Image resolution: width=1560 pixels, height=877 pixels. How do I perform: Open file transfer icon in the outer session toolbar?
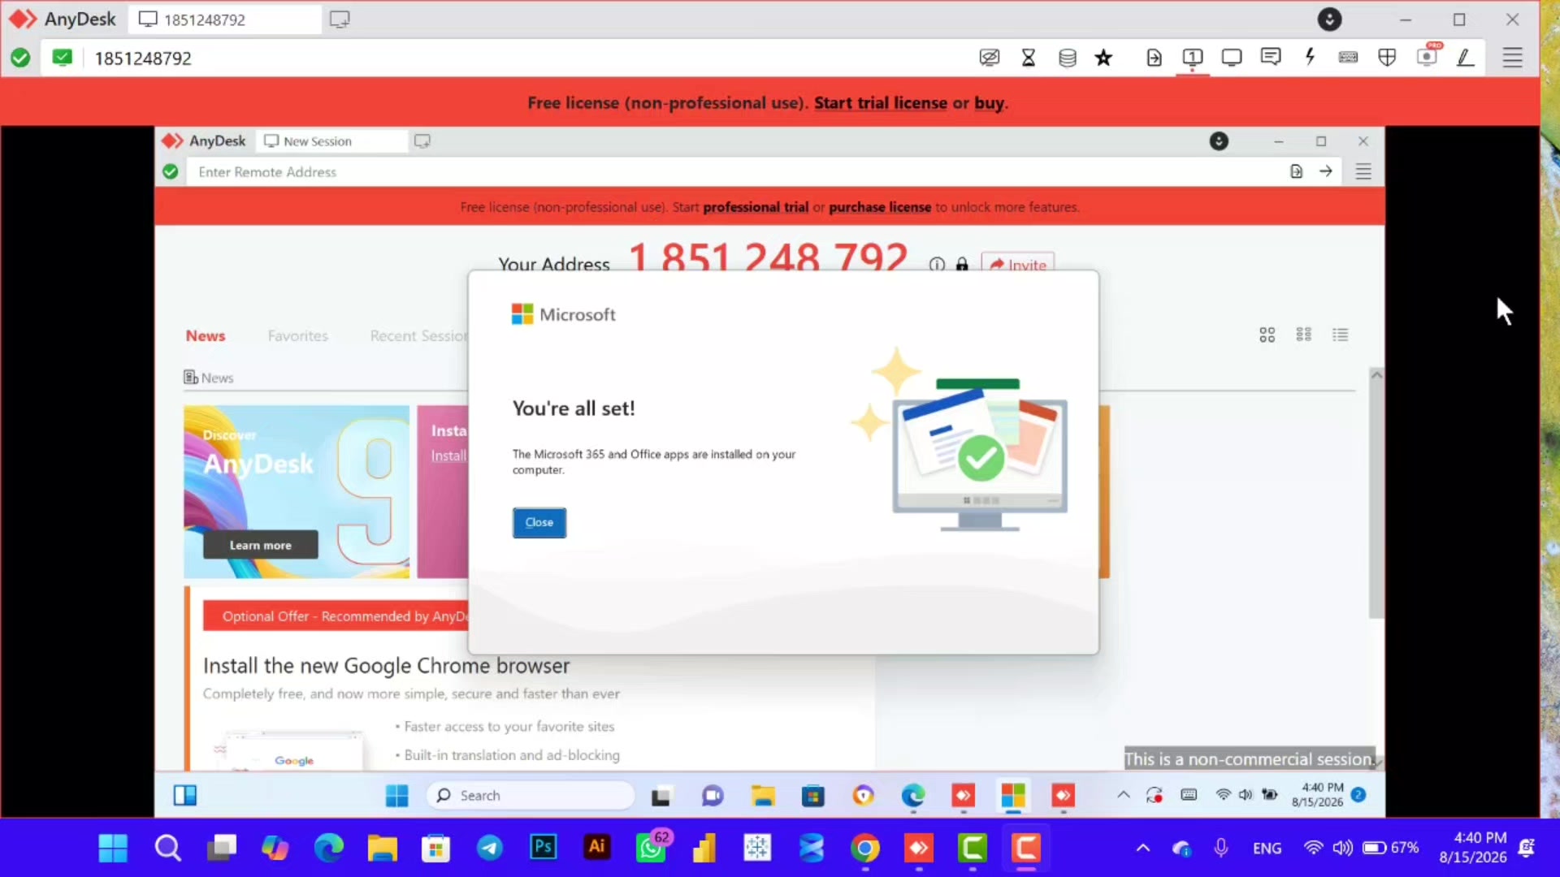pos(1154,58)
